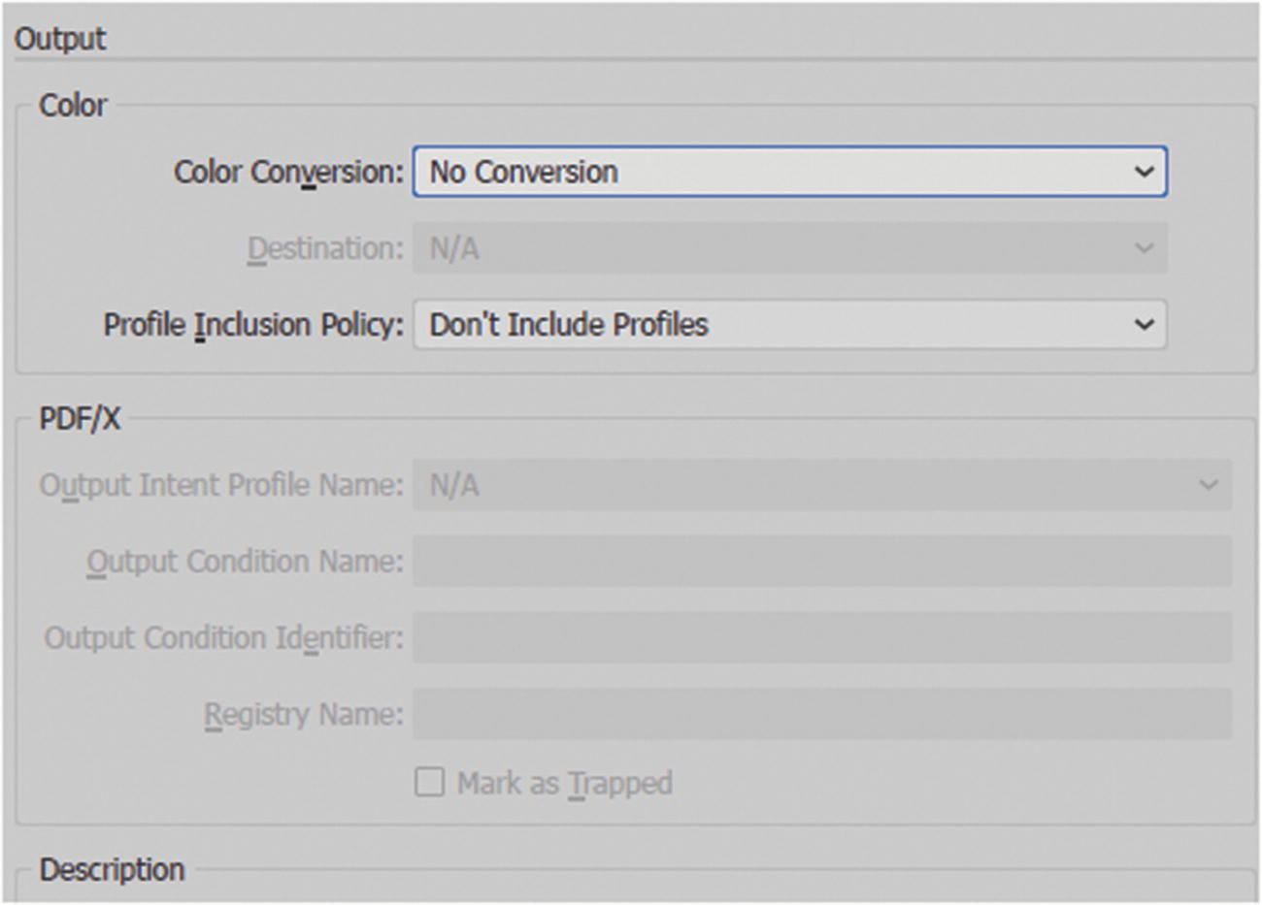This screenshot has width=1262, height=905.
Task: Enable the Mark as Trapped checkbox
Action: pyautogui.click(x=429, y=782)
